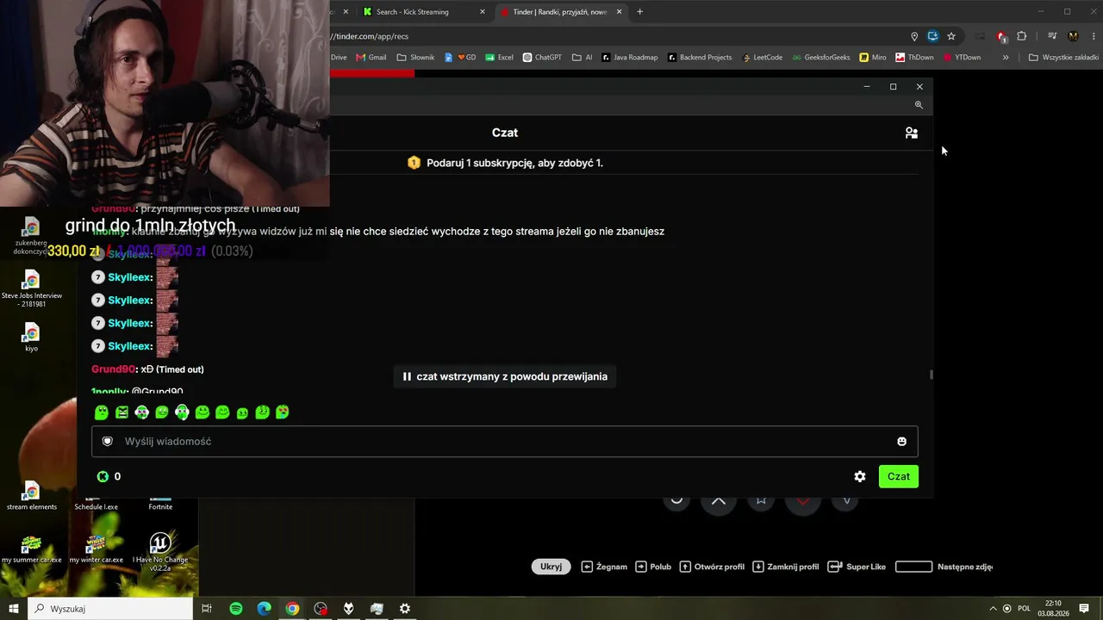Open the AI bookmarks folder
The height and width of the screenshot is (620, 1103).
(583, 58)
